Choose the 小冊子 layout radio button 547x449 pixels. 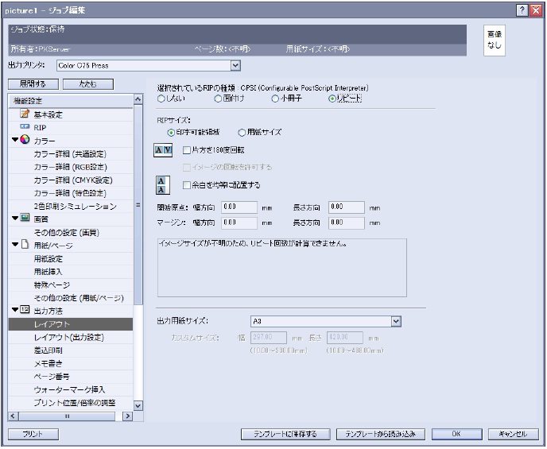(276, 99)
